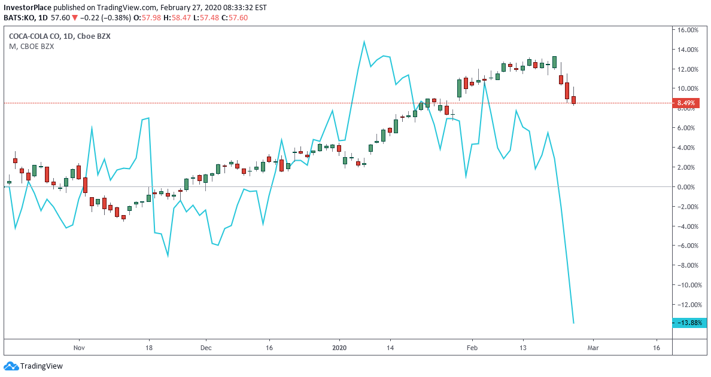Click the InvestorPlace publisher name

pyautogui.click(x=28, y=8)
